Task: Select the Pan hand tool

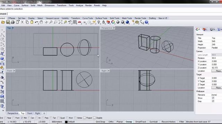Action: 41,22
